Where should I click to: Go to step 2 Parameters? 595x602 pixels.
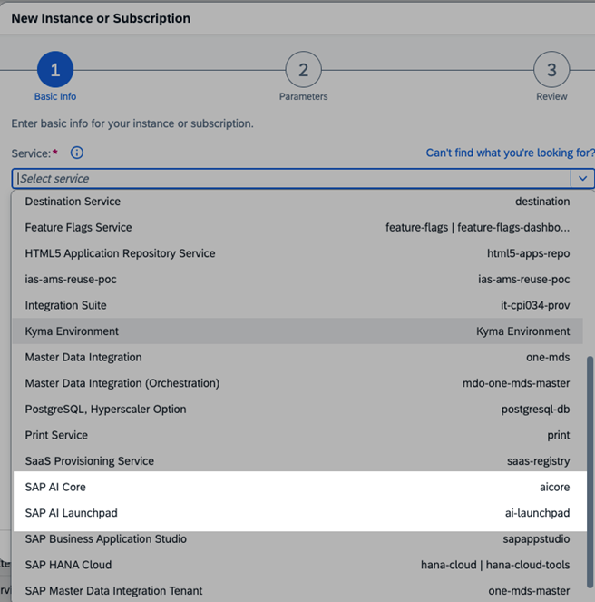303,71
